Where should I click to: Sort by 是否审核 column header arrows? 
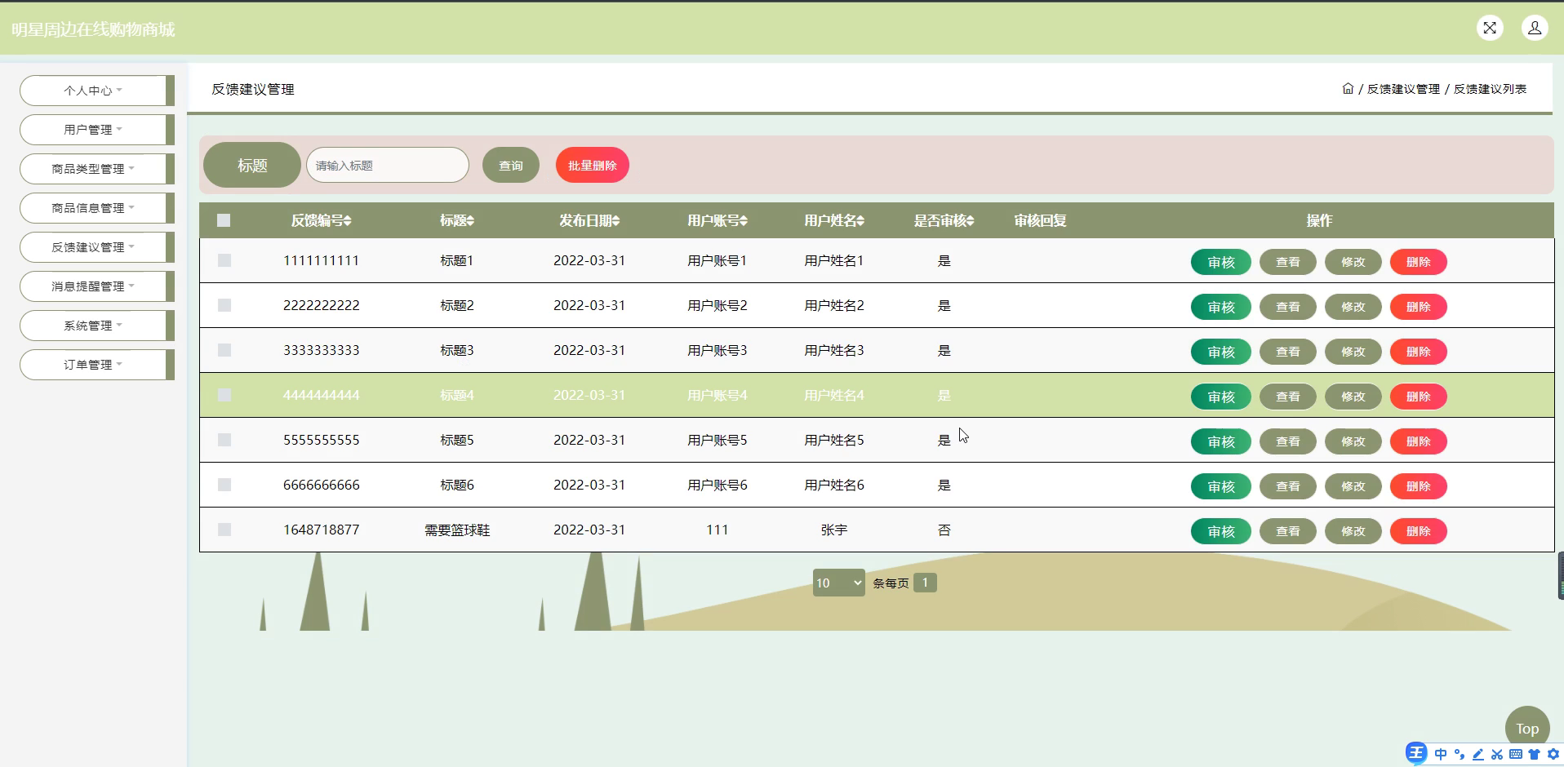[970, 220]
